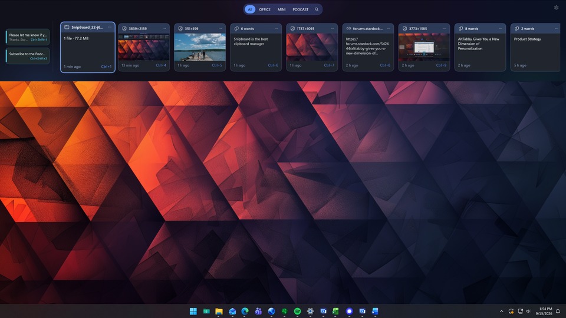Open the Settings gear app in taskbar
Screen dimensions: 566x318
click(310, 311)
